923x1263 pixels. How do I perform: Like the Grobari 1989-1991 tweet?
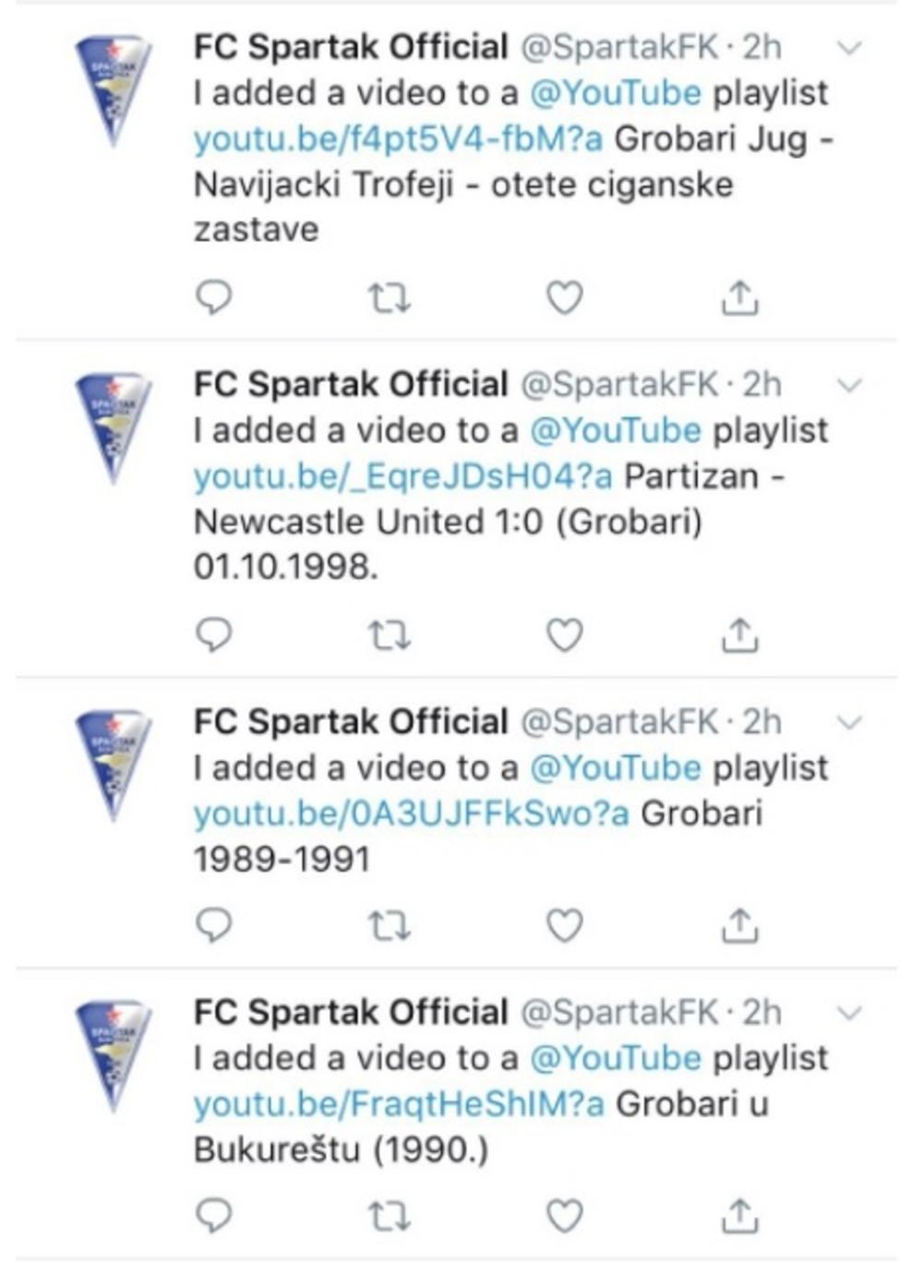(x=565, y=920)
